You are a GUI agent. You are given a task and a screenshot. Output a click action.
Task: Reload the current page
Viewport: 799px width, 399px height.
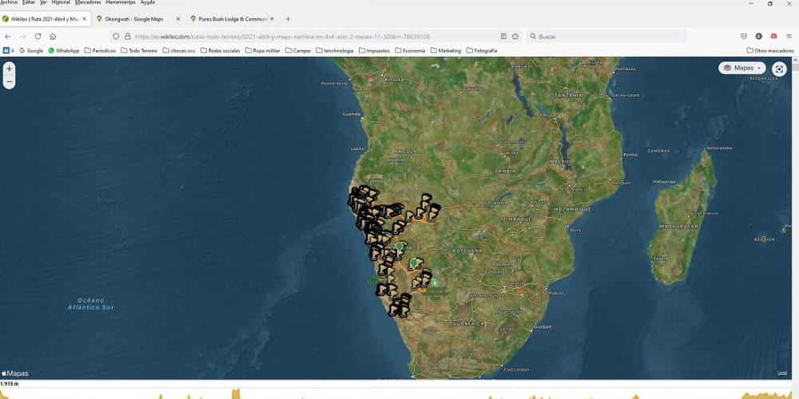[x=38, y=37]
